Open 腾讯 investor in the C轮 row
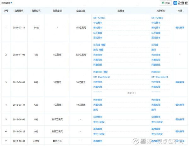This screenshot has height=147, width=189. pyautogui.click(x=95, y=110)
